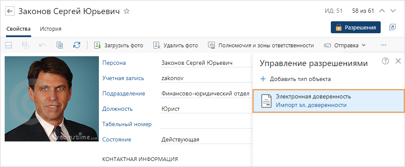Image resolution: width=405 pixels, height=167 pixels.
Task: Click the Учетная запись label link
Action: click(123, 78)
